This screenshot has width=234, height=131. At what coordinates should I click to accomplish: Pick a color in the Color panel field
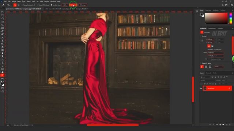(216, 18)
